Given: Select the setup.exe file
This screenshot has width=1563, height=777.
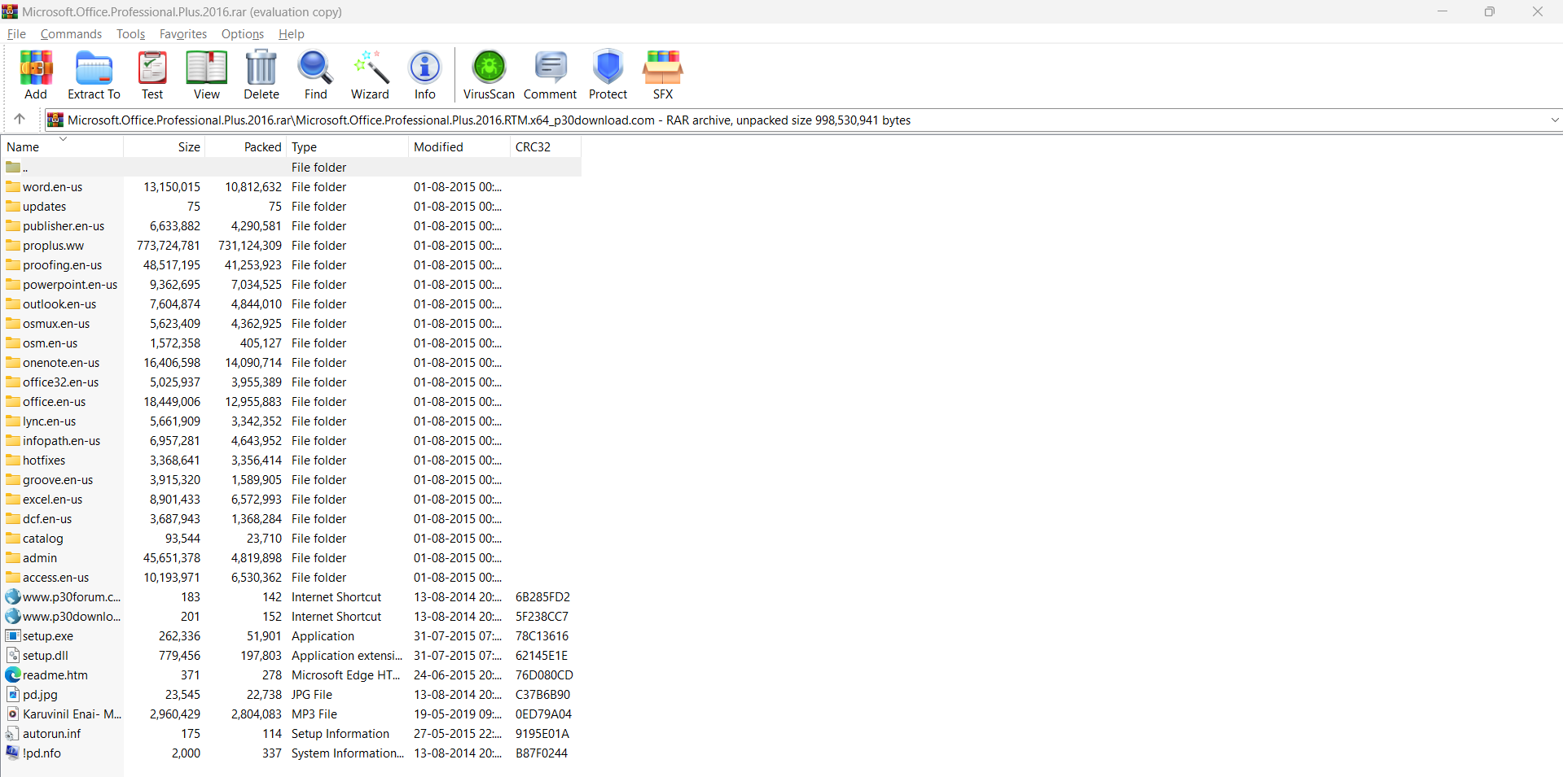Looking at the screenshot, I should [47, 636].
